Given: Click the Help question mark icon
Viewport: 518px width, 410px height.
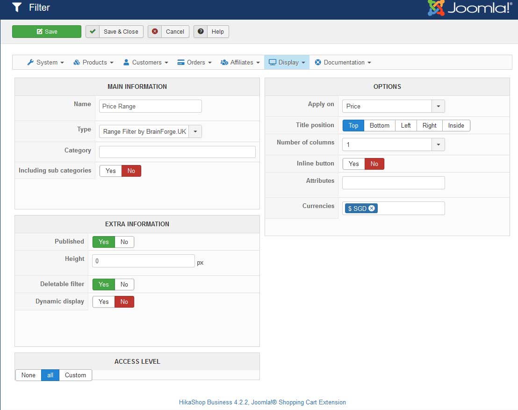Looking at the screenshot, I should 201,31.
